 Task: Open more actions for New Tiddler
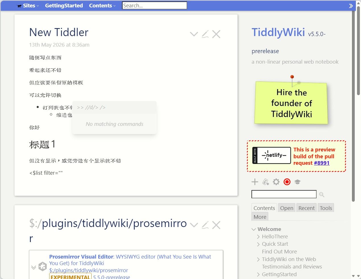coord(194,34)
